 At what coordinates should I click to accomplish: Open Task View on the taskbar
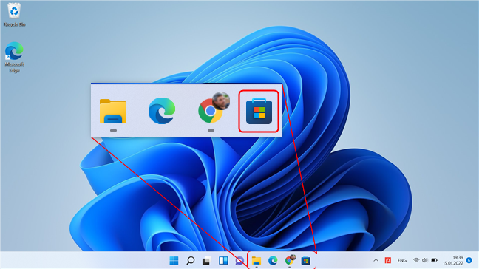(x=206, y=261)
